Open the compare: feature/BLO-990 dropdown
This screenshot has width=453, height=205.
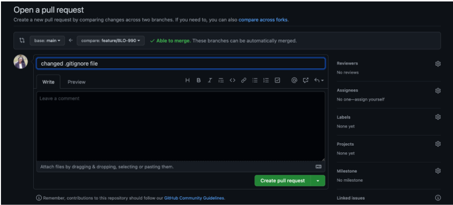(x=111, y=41)
